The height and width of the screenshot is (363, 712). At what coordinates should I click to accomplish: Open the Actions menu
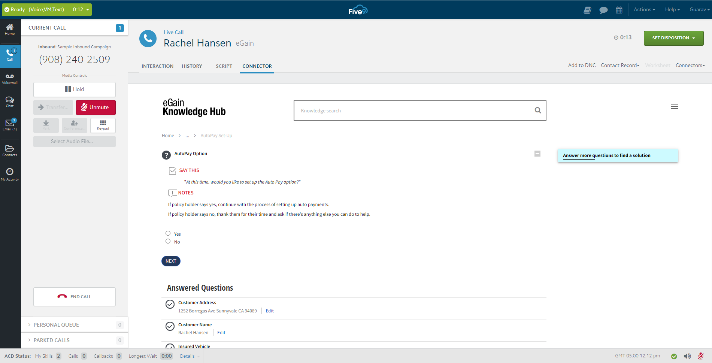pyautogui.click(x=644, y=9)
